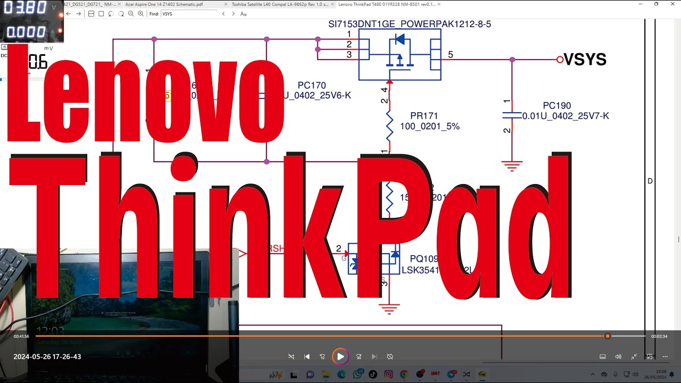Toggle shuffle in media player
The width and height of the screenshot is (681, 383).
coord(291,356)
